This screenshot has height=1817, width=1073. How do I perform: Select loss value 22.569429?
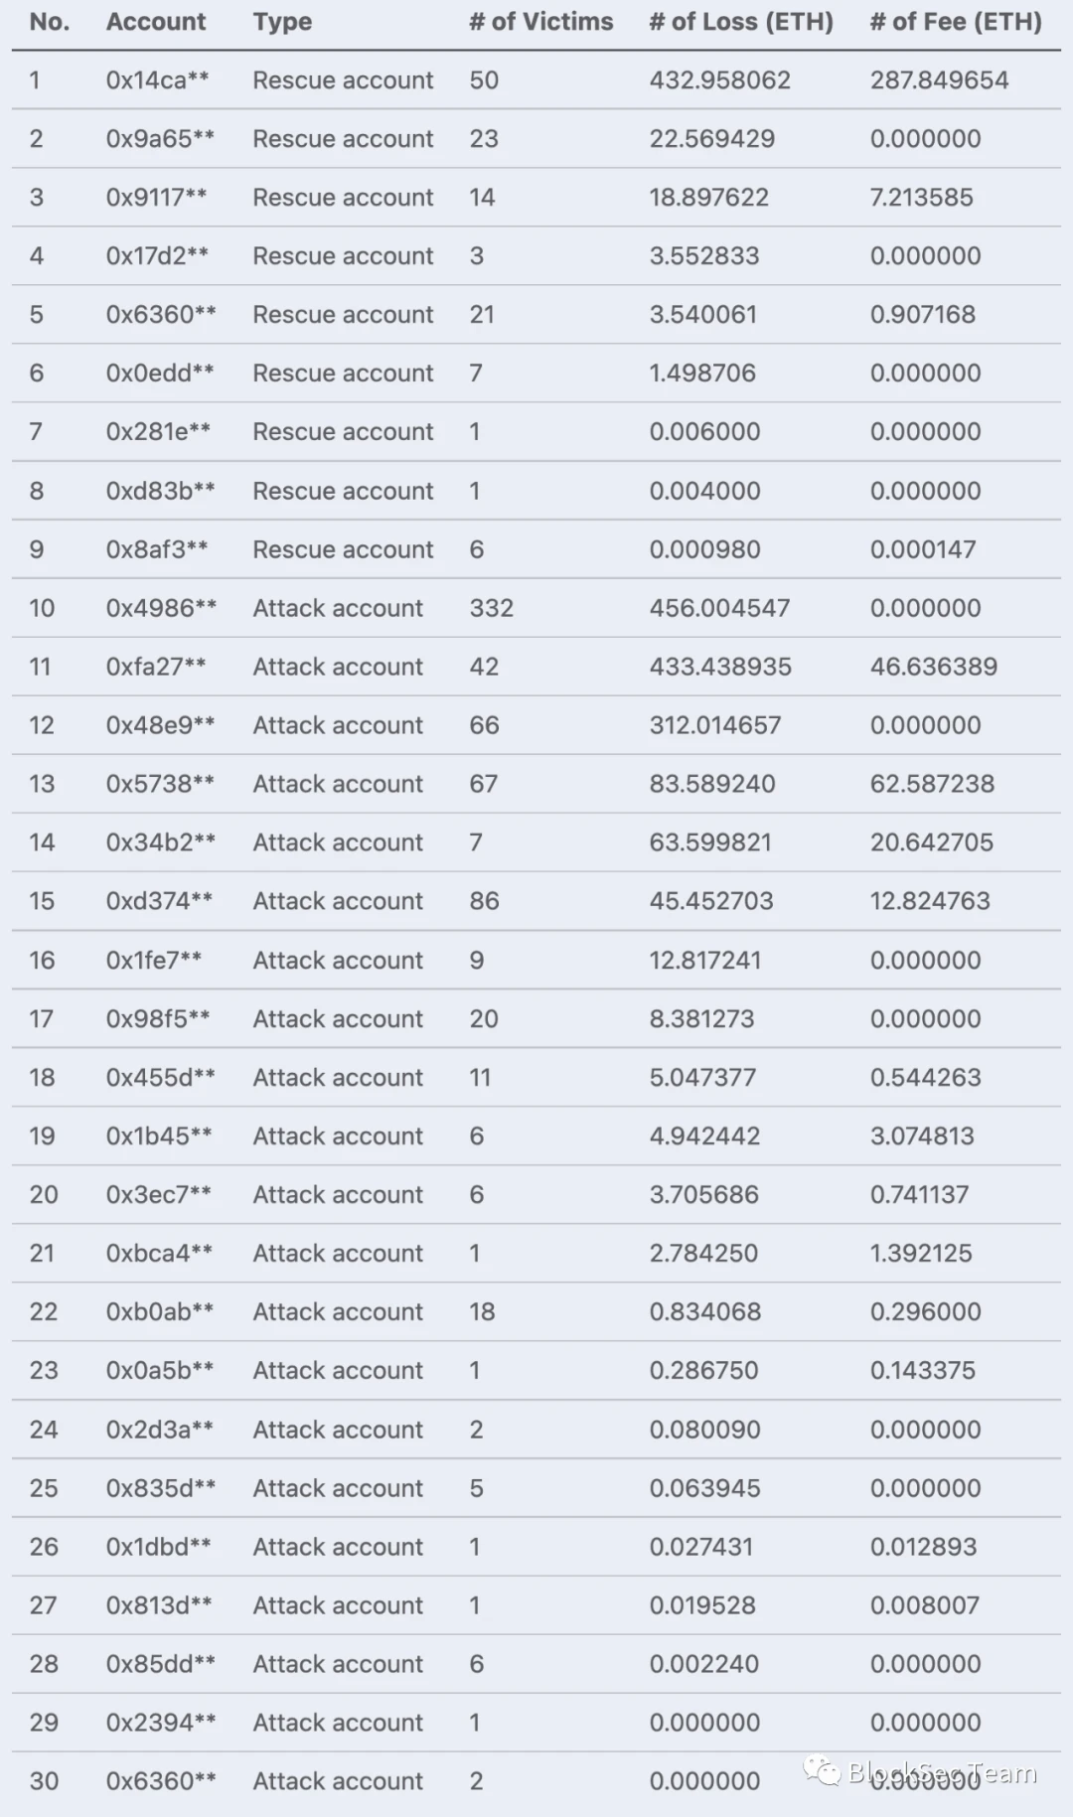point(712,139)
